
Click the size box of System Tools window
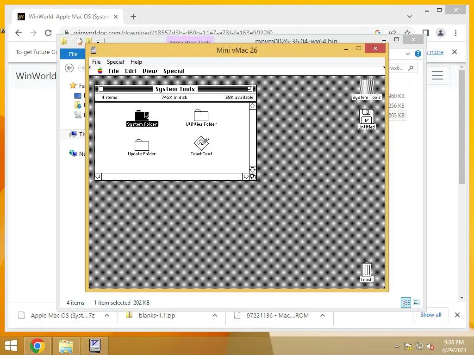coord(253,177)
